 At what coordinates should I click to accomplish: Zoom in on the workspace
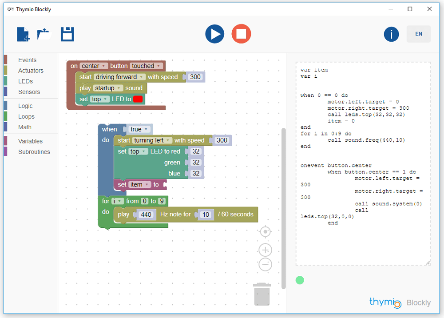pyautogui.click(x=265, y=250)
